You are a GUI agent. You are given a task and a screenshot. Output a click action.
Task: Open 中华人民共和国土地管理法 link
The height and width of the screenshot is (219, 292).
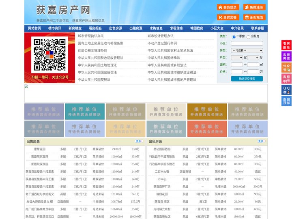tap(97, 65)
